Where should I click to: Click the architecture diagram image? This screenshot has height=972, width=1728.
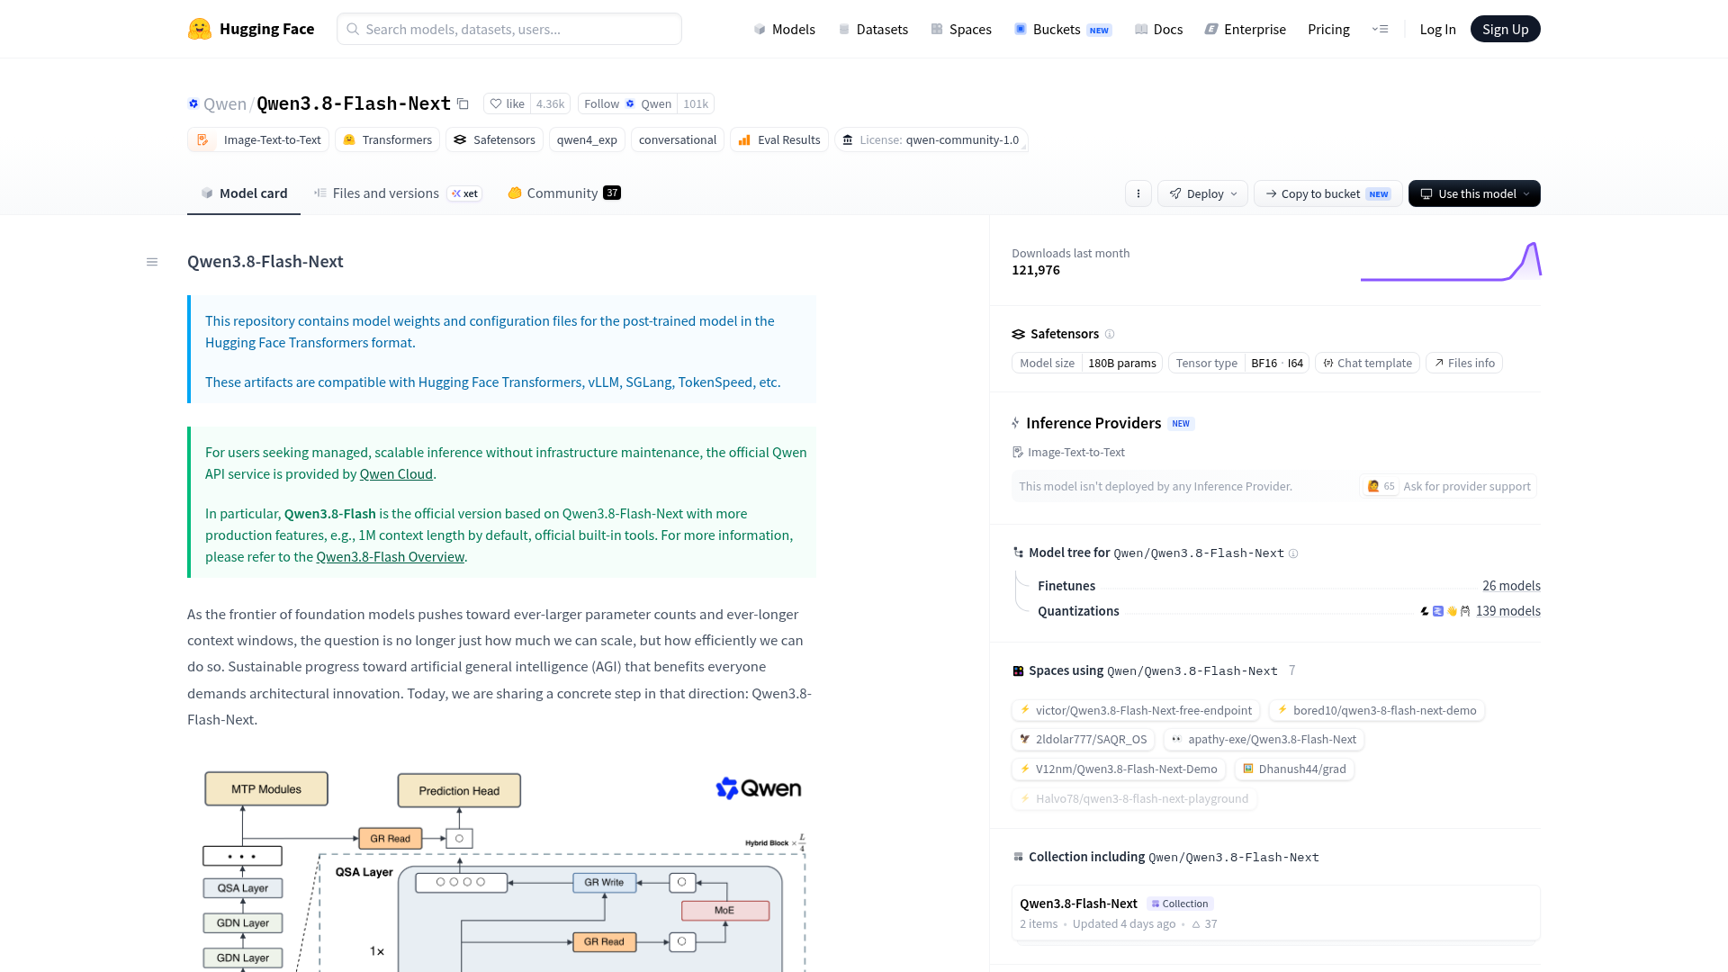coord(500,868)
